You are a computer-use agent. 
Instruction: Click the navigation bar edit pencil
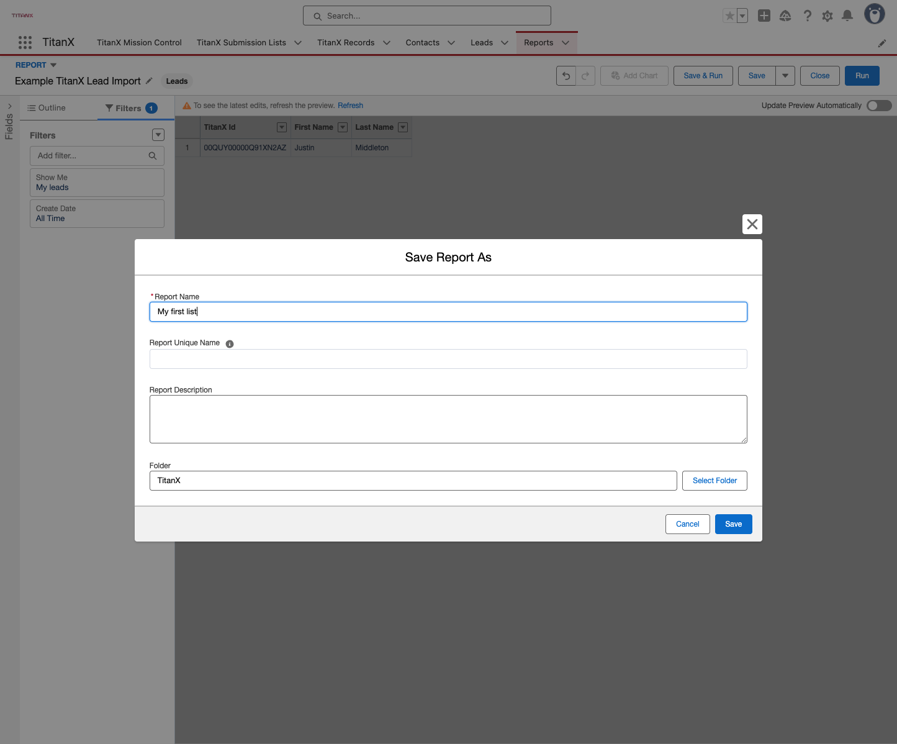[x=882, y=43]
